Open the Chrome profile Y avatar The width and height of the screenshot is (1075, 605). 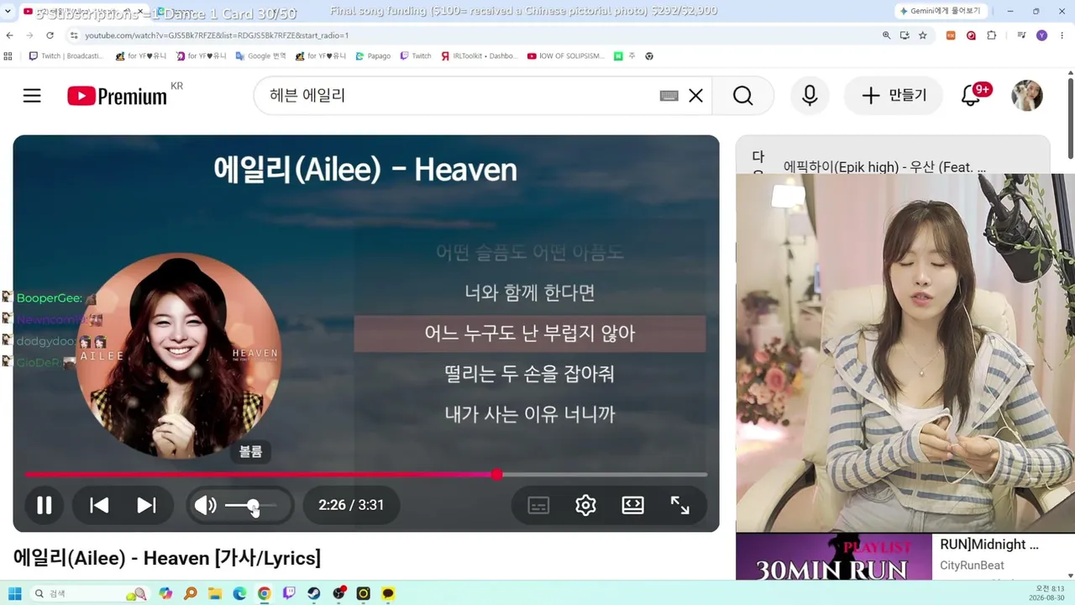(1042, 35)
